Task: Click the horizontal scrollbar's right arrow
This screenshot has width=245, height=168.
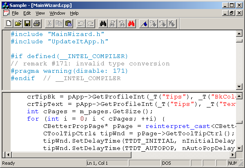Action: click(232, 155)
